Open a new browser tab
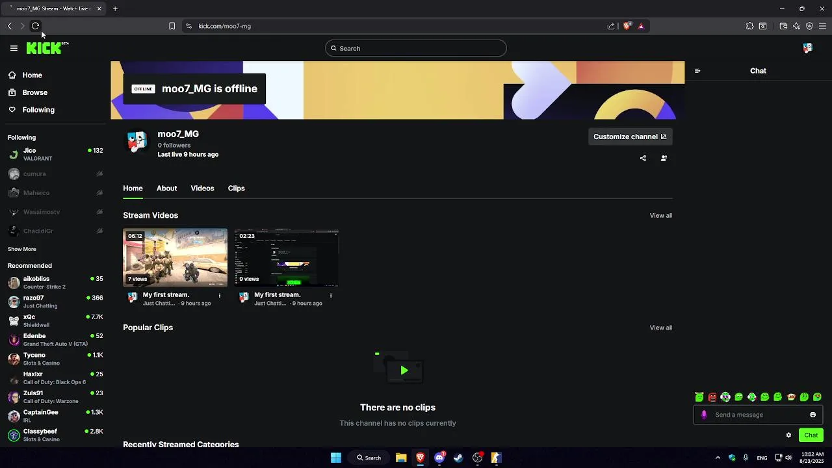This screenshot has height=468, width=832. point(115,8)
